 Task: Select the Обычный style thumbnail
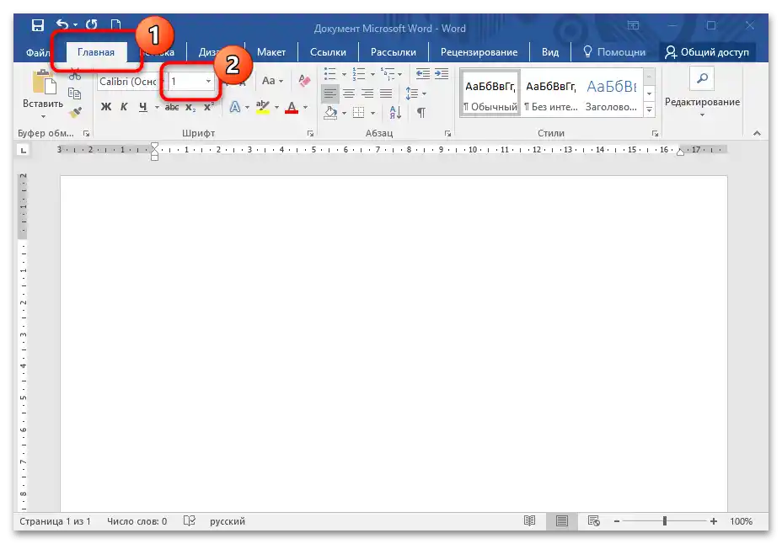(490, 93)
